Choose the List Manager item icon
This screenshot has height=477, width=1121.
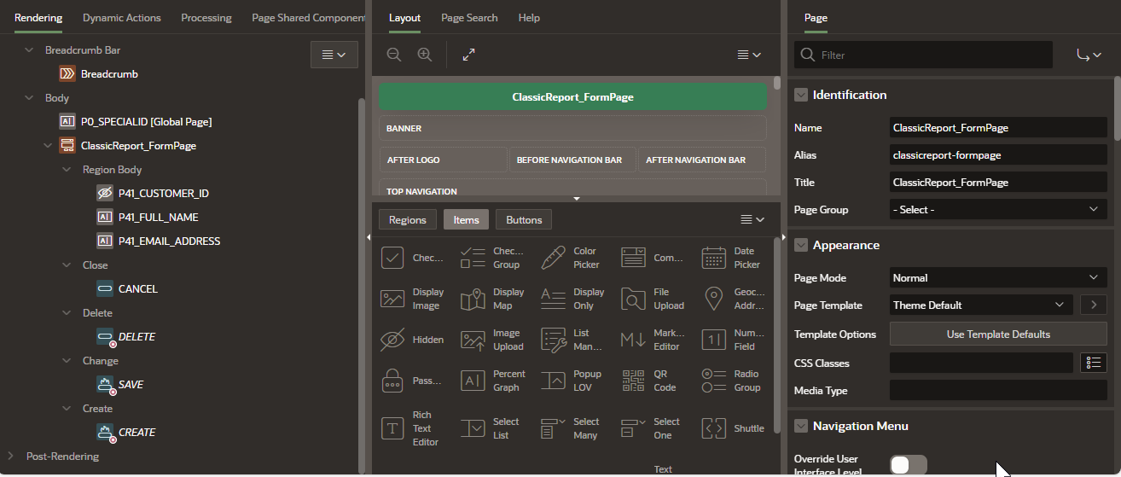(x=553, y=340)
